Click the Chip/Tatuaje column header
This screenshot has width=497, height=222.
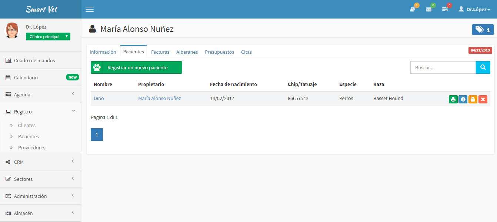click(x=302, y=84)
